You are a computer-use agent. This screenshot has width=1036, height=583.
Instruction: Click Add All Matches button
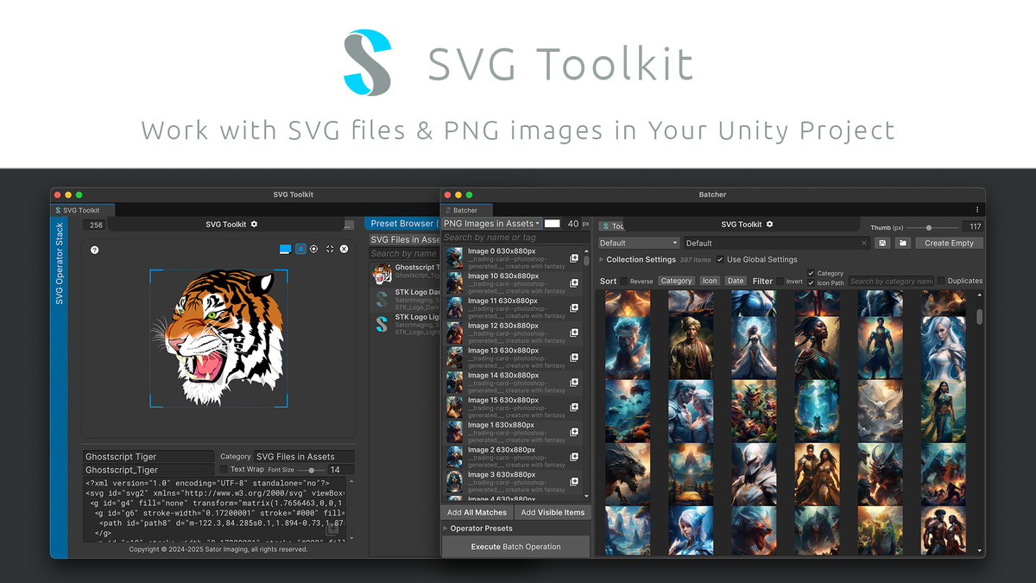point(478,512)
